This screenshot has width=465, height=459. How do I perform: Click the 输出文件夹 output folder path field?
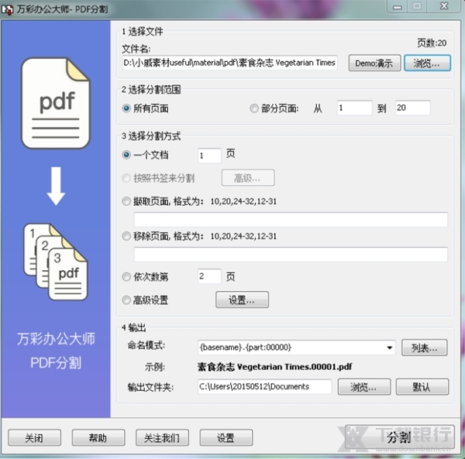264,386
